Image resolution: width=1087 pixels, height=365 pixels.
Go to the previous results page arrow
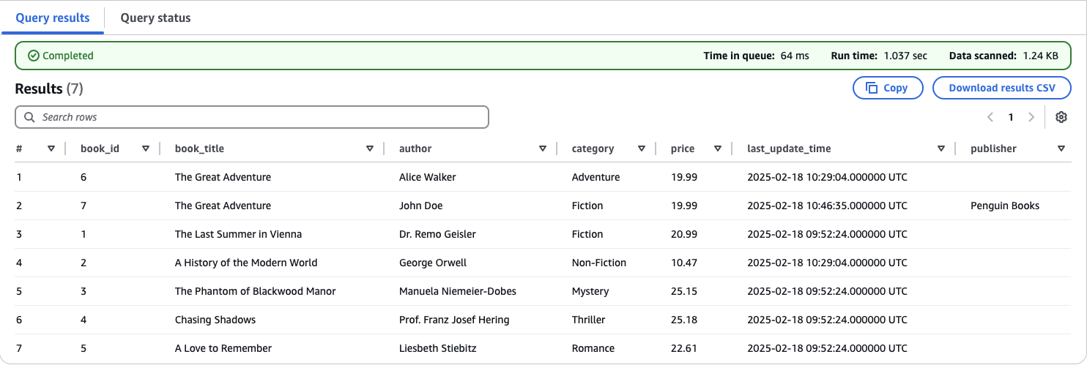coord(990,117)
